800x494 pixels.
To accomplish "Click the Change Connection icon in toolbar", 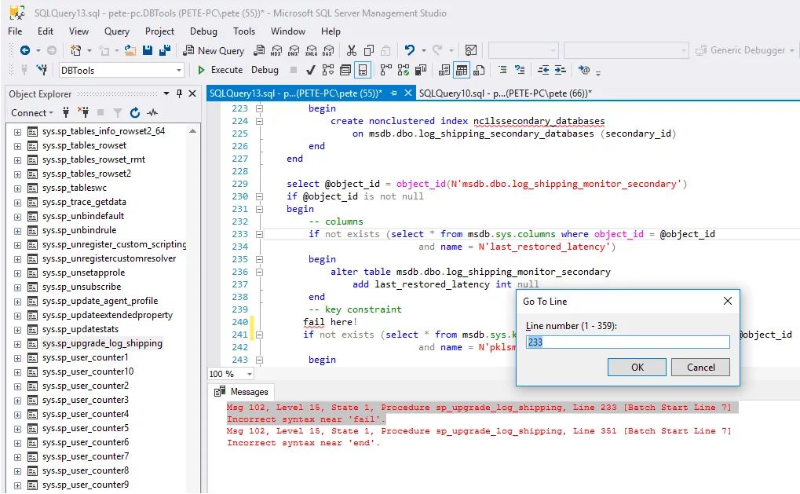I will coord(42,70).
